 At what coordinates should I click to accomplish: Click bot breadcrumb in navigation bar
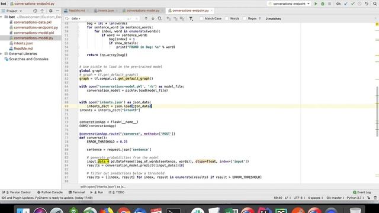[4, 4]
